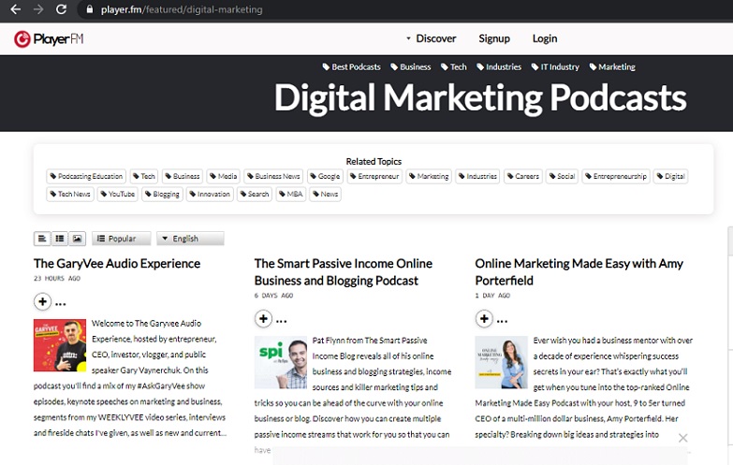Select the Digital related topic tag
Image resolution: width=733 pixels, height=465 pixels.
[671, 176]
